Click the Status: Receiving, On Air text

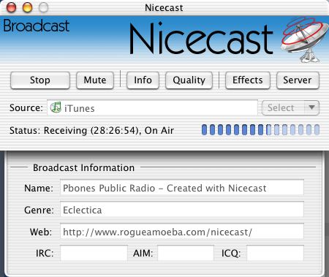click(x=91, y=131)
